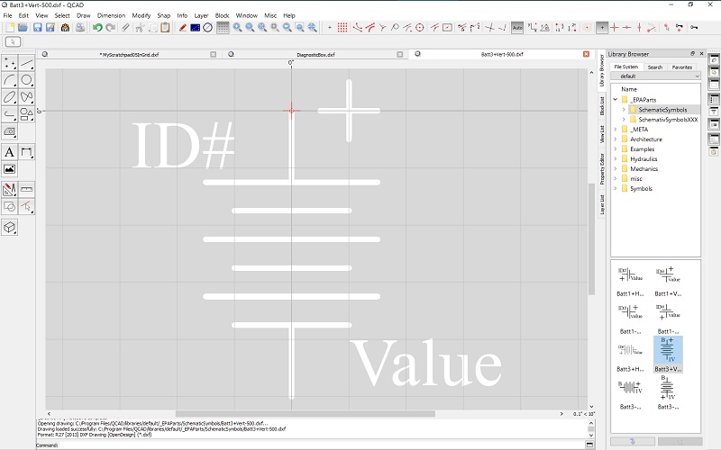
Task: Click the Paste clipboard icon
Action: tap(165, 28)
